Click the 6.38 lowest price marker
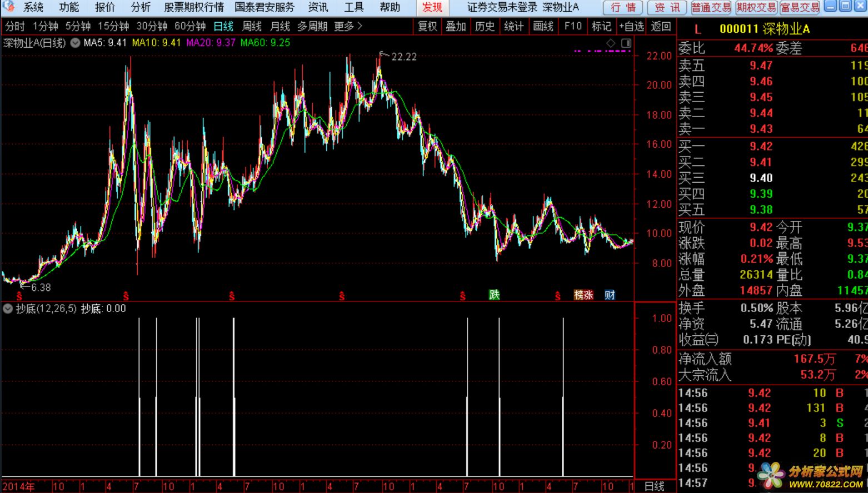 (x=40, y=288)
